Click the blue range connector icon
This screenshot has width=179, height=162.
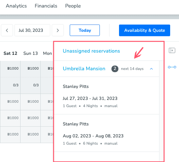[x=172, y=67]
